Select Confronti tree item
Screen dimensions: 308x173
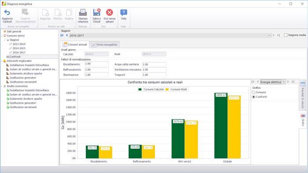point(15,57)
